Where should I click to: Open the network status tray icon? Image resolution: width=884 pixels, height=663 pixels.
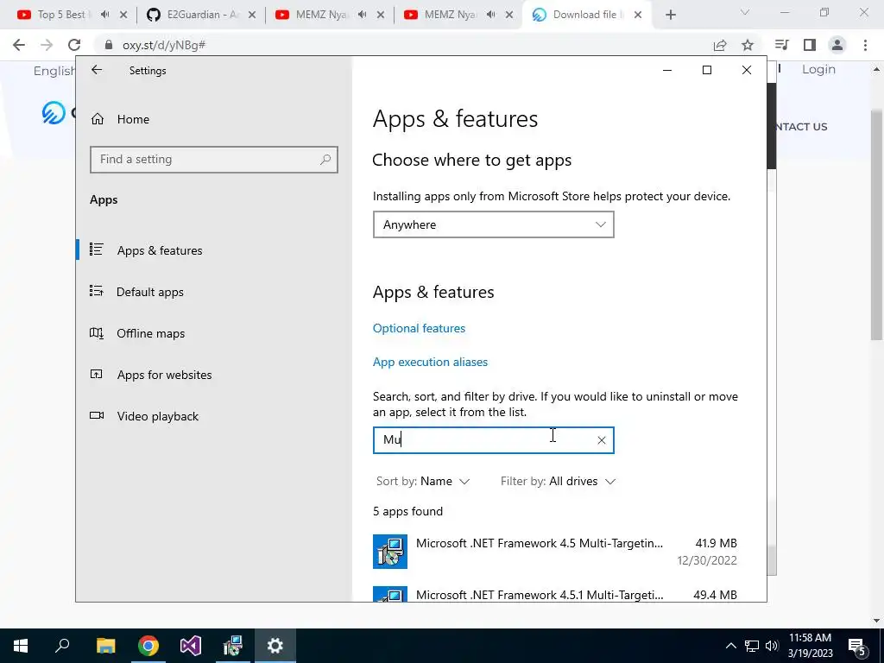coord(752,646)
